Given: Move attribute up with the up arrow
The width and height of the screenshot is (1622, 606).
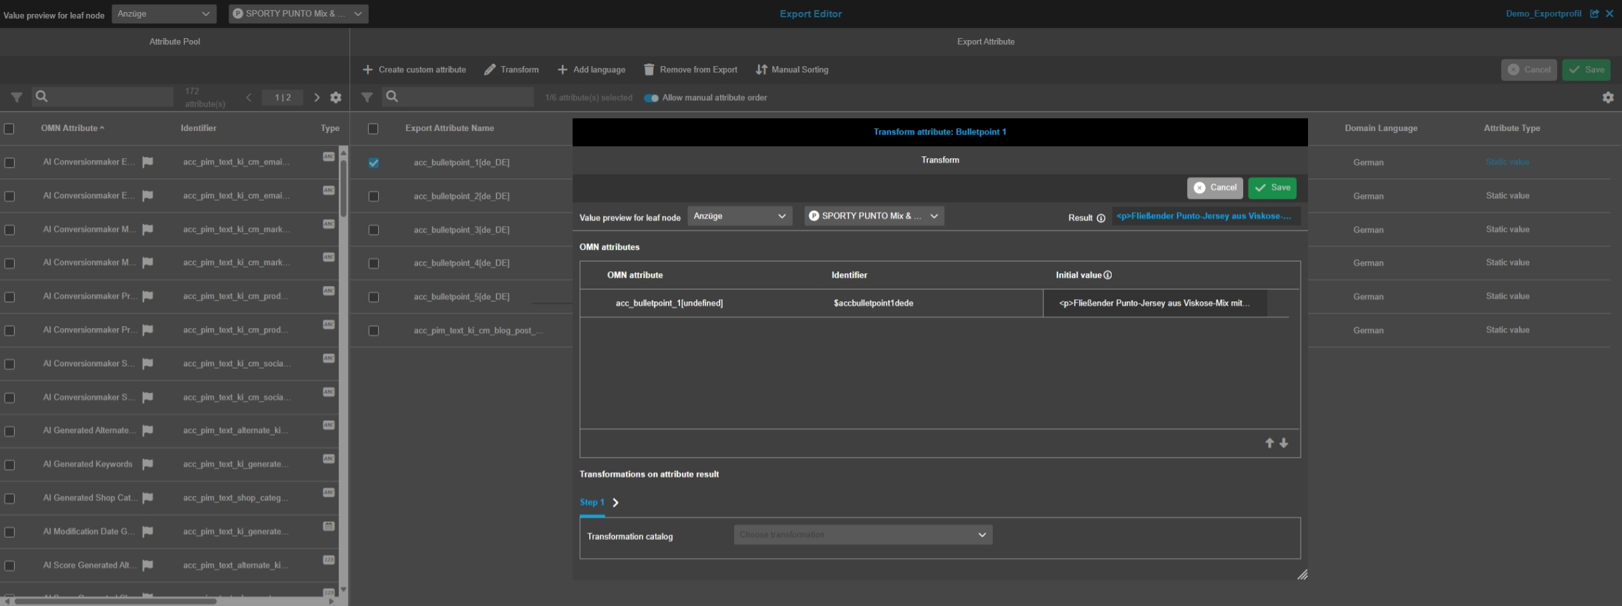Looking at the screenshot, I should (x=1269, y=443).
